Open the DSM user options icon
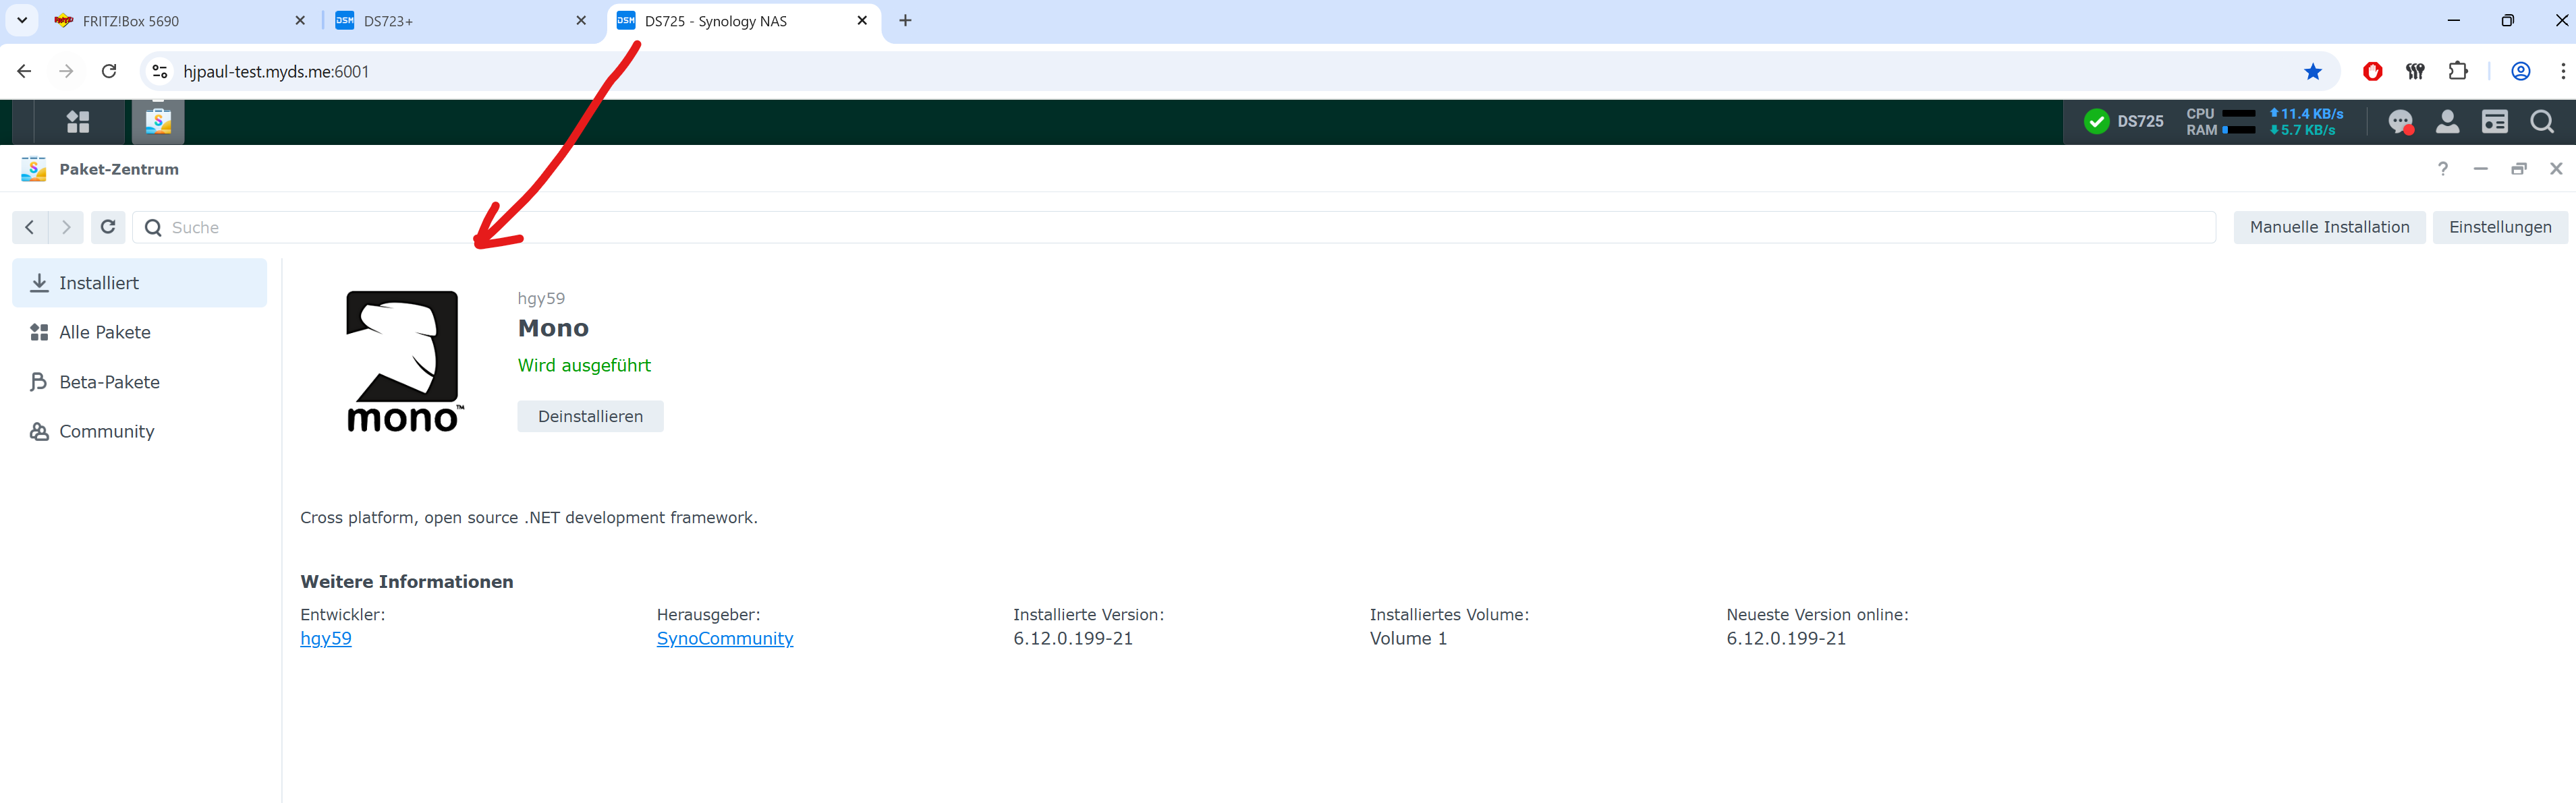 2447,122
